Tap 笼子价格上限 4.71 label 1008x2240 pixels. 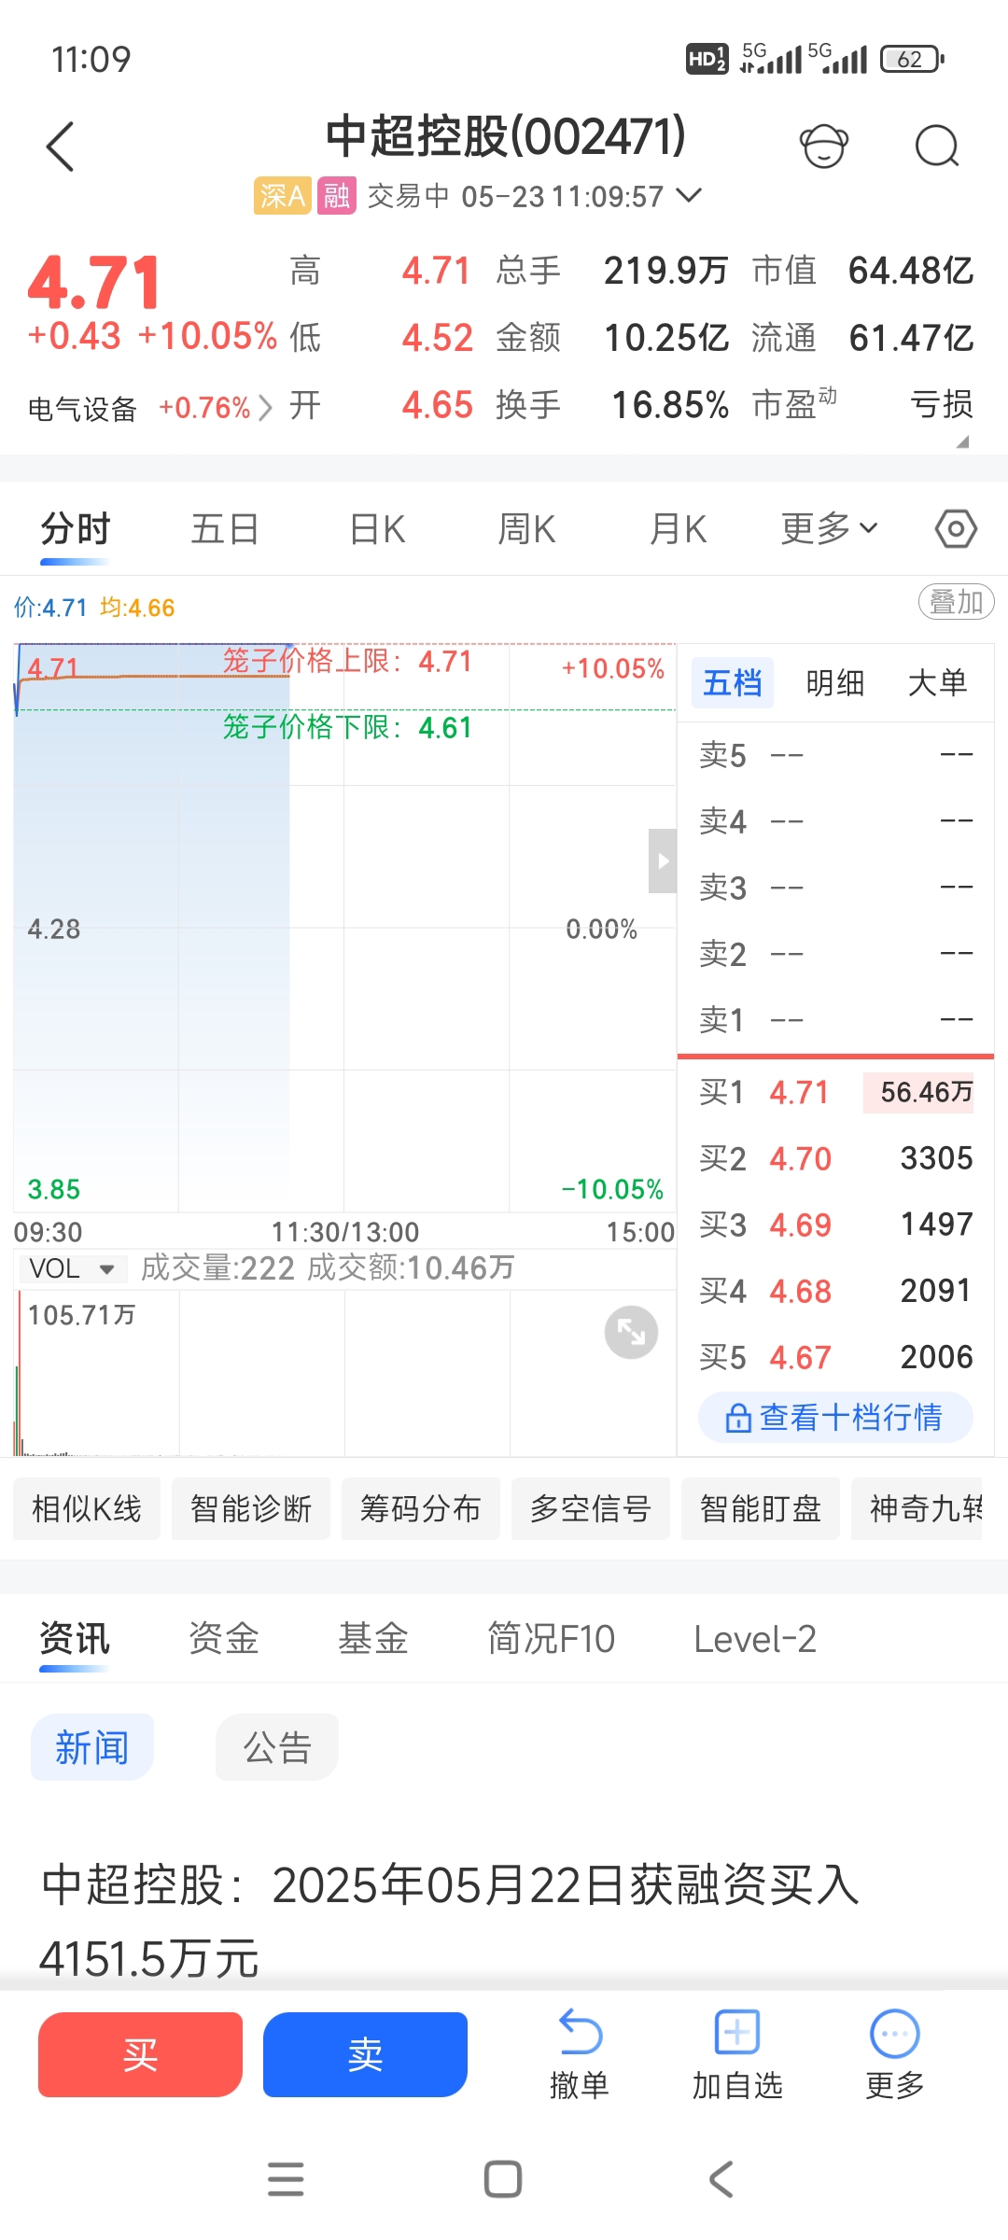point(347,661)
